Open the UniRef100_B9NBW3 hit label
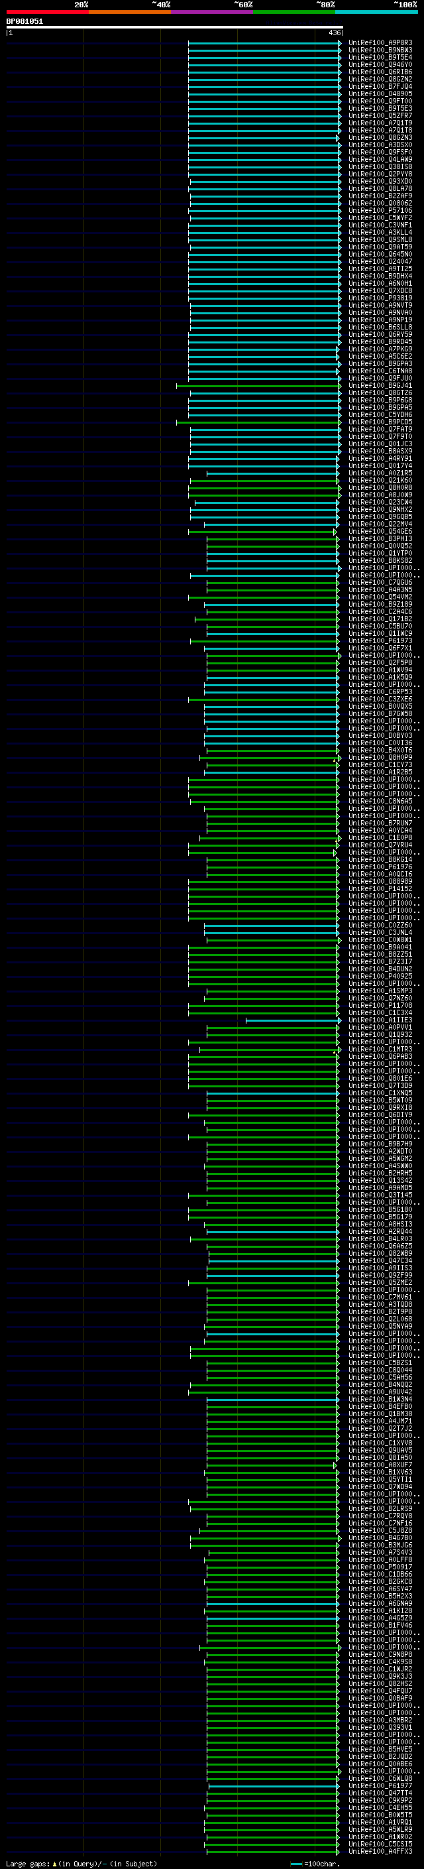424x1869 pixels. point(380,50)
